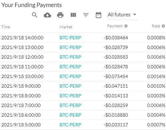Open BTC-PERP link in the 10:00:00 row

pyautogui.click(x=70, y=76)
